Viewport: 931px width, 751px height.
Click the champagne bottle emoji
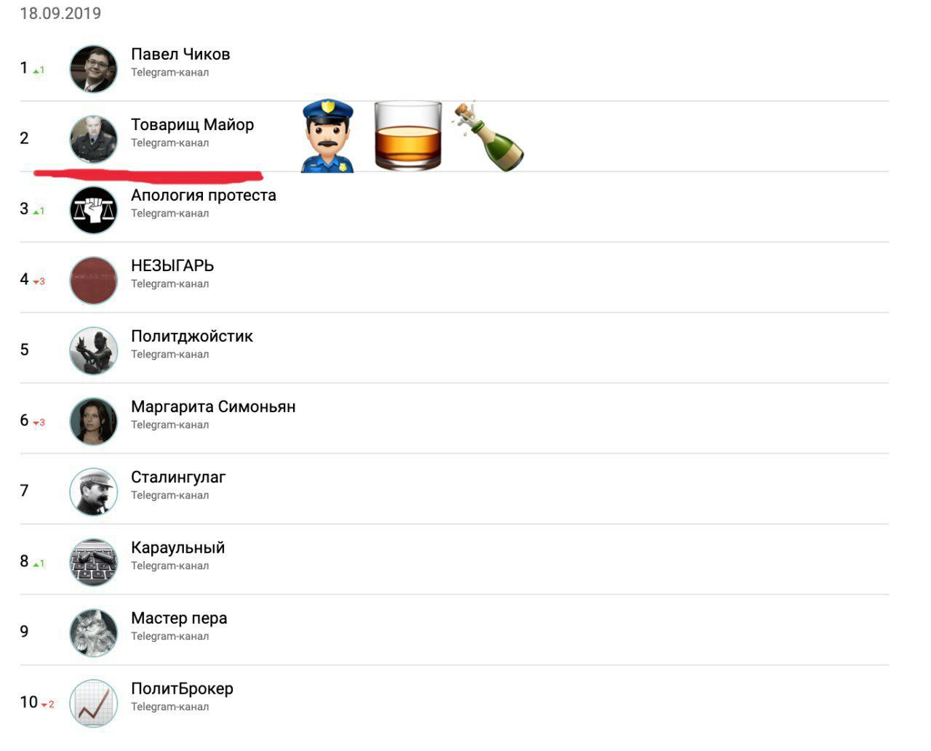(487, 136)
